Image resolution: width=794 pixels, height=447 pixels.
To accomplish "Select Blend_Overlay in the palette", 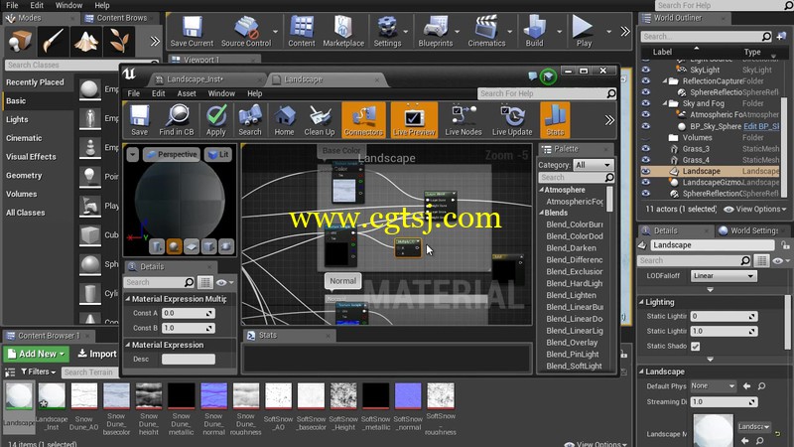I will click(572, 343).
